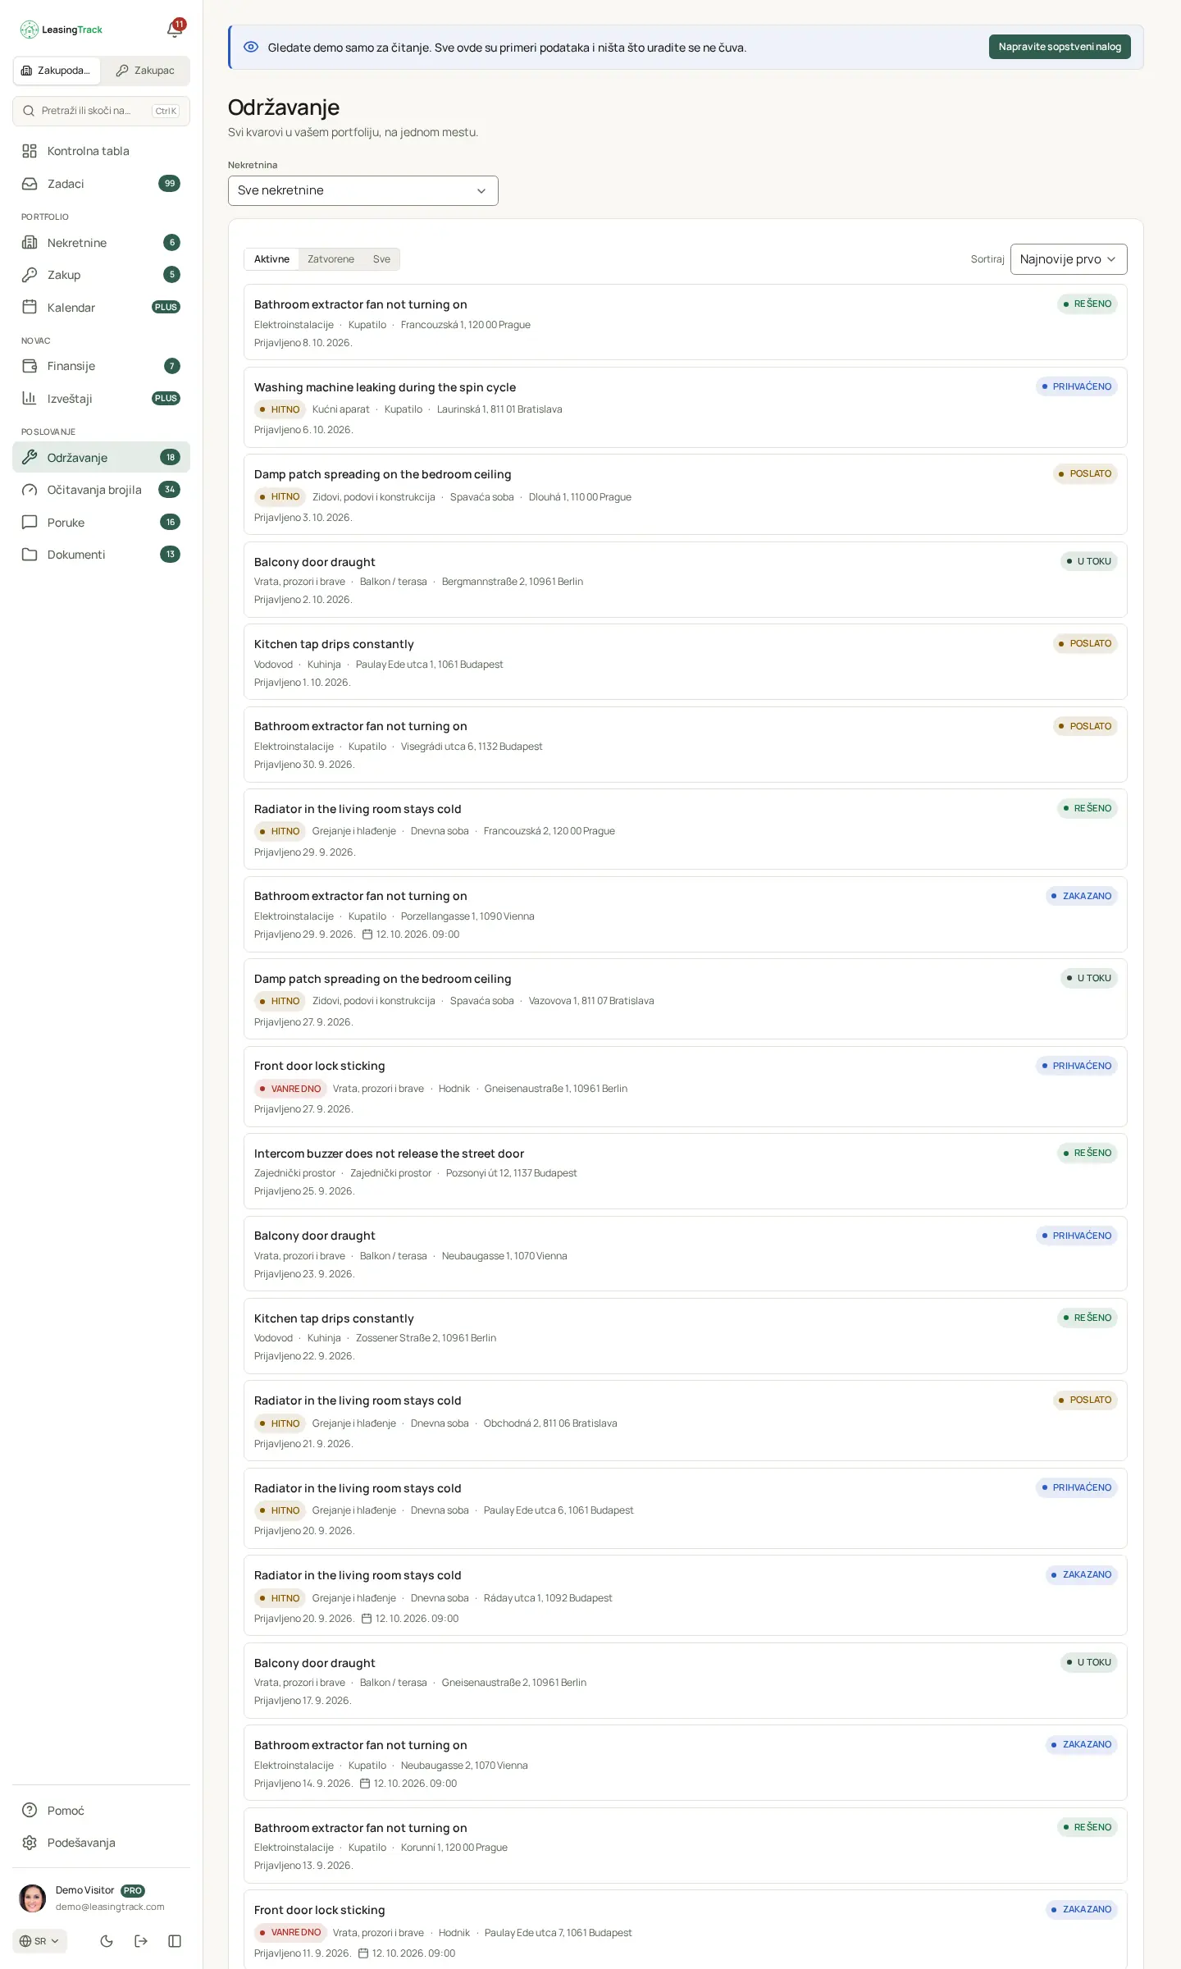Switch to the Zatvorene tab
The image size is (1181, 1969).
pos(331,259)
